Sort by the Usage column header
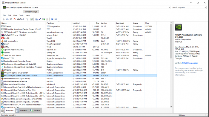 pos(138,23)
